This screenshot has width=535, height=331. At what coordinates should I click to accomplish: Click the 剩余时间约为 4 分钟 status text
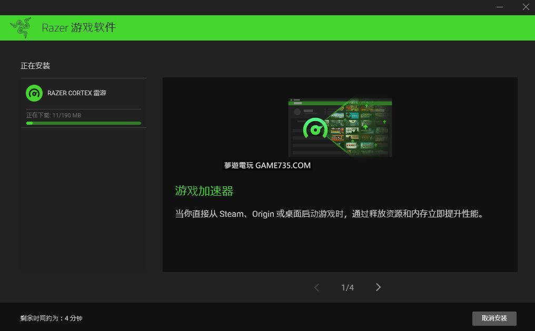52,318
